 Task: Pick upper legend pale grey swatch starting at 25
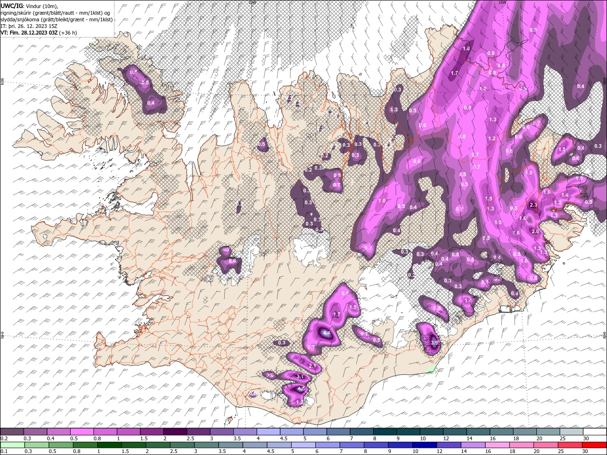click(x=571, y=432)
